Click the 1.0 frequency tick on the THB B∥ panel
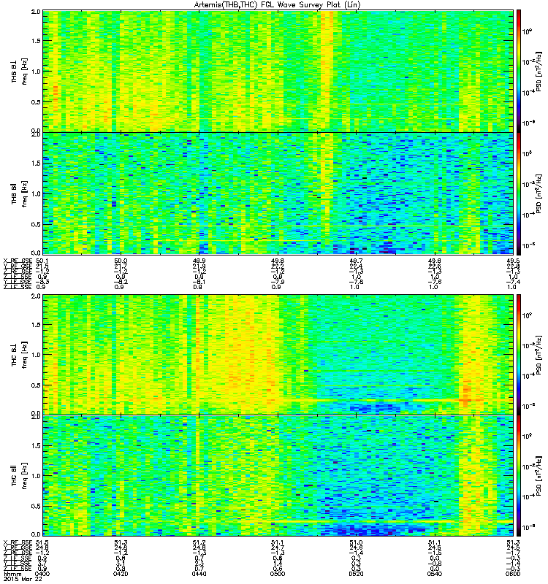This screenshot has height=584, width=548. [x=36, y=193]
